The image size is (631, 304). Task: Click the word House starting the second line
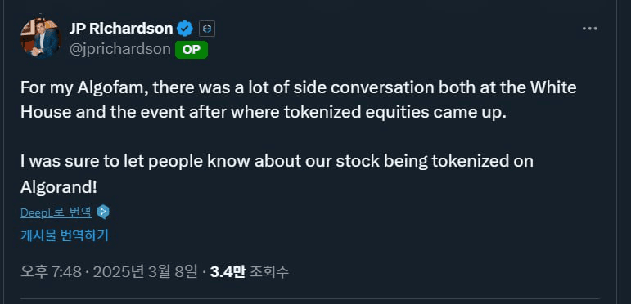(x=45, y=113)
